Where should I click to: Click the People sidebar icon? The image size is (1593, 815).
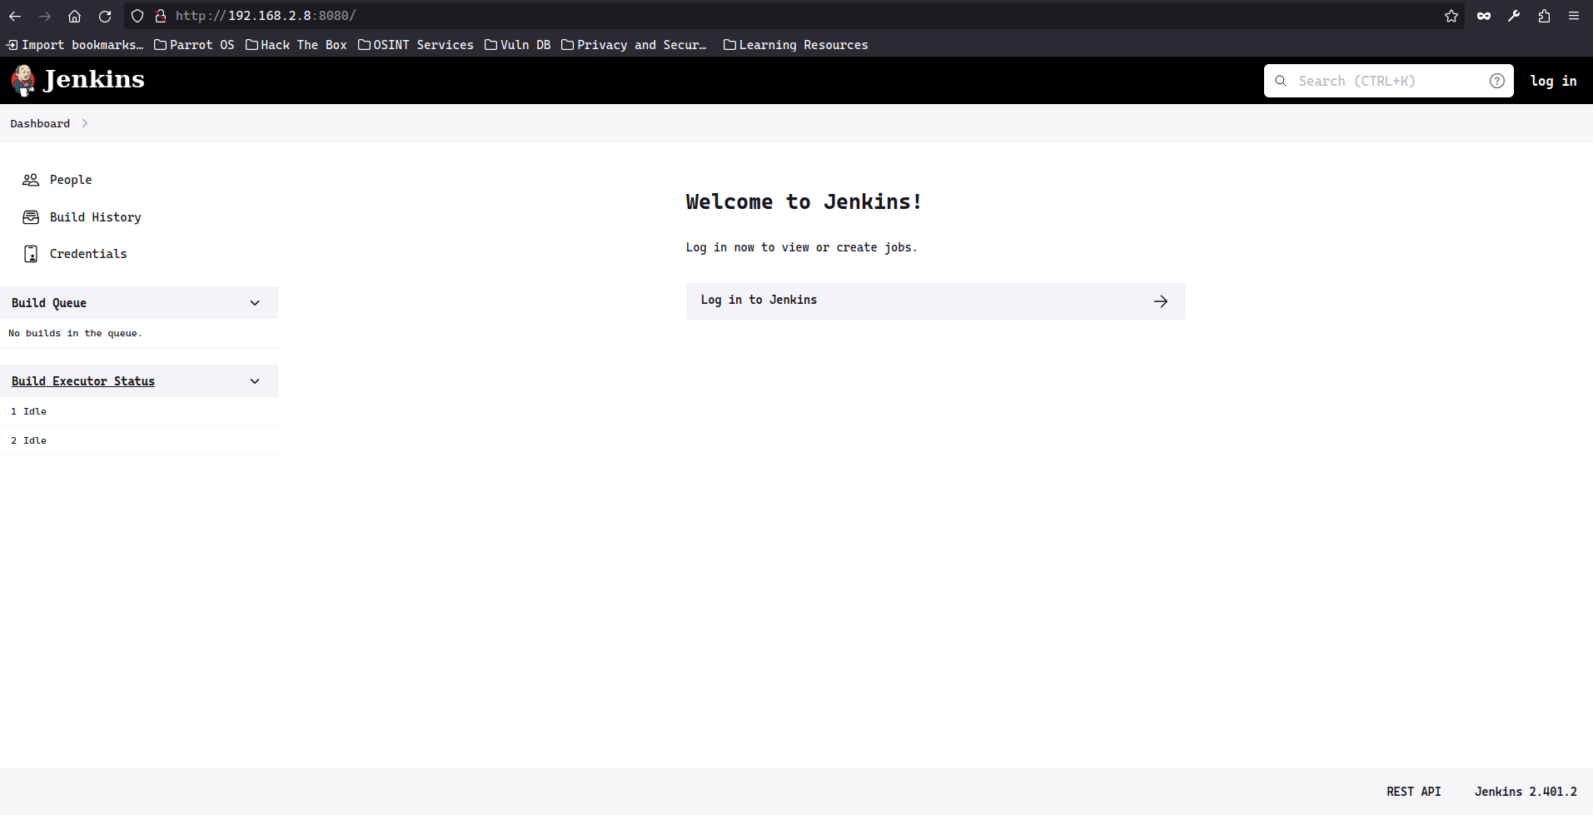[x=31, y=180]
